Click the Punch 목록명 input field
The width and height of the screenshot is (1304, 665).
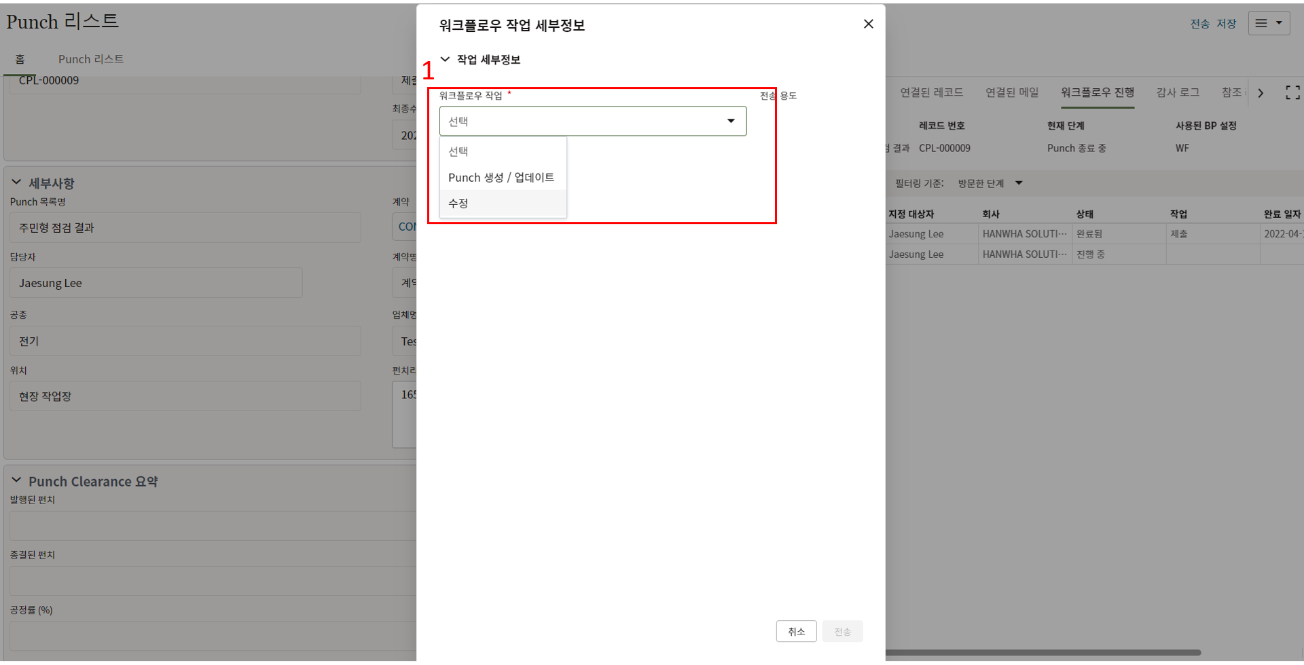[x=185, y=227]
